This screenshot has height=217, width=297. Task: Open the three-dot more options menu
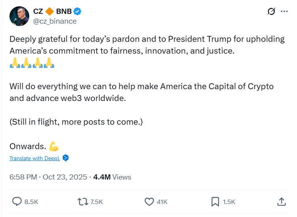tap(284, 11)
